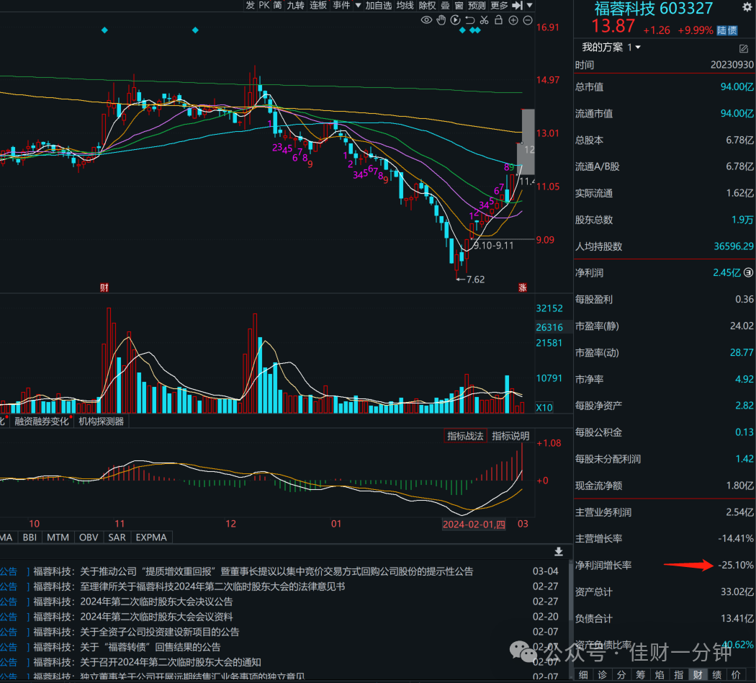Open the 法律意见书 announcement dated 02-27
This screenshot has width=756, height=683.
189,586
